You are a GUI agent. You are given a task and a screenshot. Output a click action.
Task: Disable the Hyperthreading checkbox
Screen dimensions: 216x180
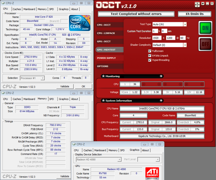point(150,60)
